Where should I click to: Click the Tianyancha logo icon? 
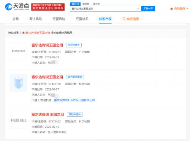tap(9, 7)
